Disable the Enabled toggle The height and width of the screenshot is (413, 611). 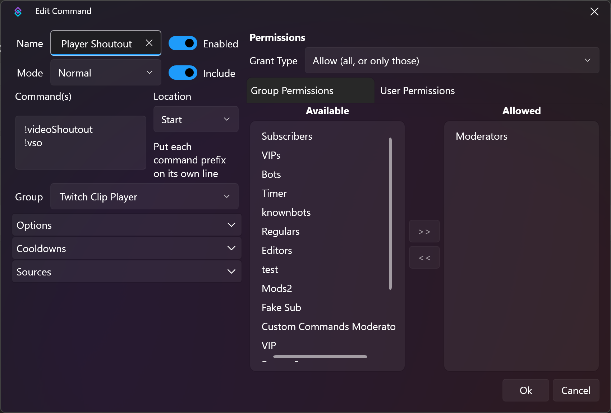pos(183,43)
